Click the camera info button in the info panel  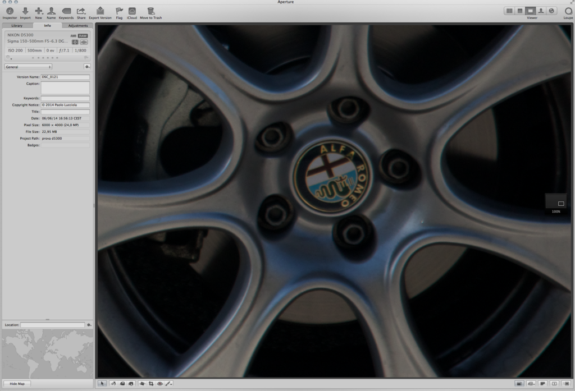tap(75, 42)
